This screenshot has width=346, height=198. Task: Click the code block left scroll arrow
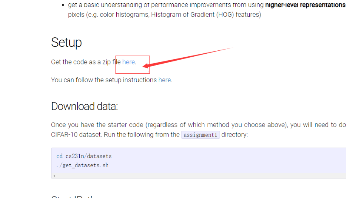54,176
